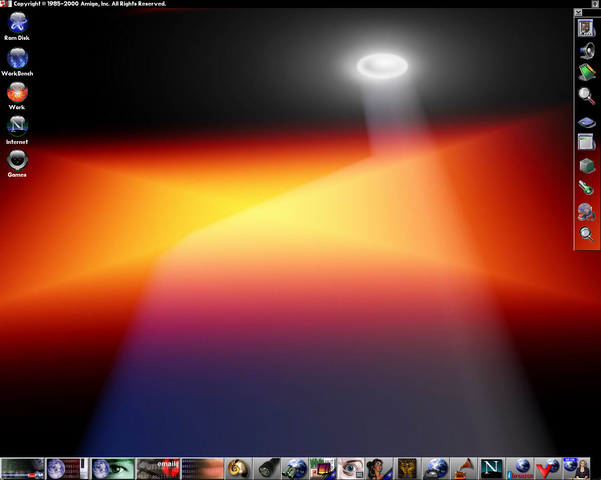Click the gramophone music player icon
601x480 pixels.
coord(463,469)
